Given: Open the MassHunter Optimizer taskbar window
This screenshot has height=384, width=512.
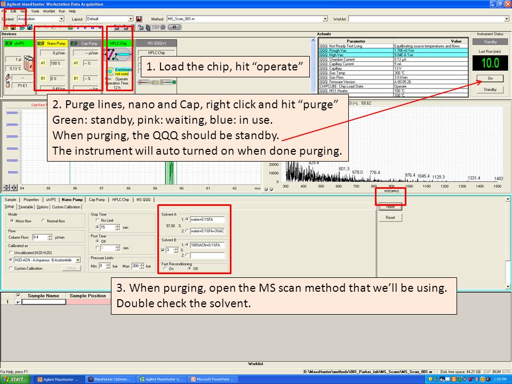Looking at the screenshot, I should (x=110, y=379).
